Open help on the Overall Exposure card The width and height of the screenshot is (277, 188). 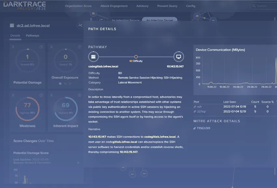[79, 47]
